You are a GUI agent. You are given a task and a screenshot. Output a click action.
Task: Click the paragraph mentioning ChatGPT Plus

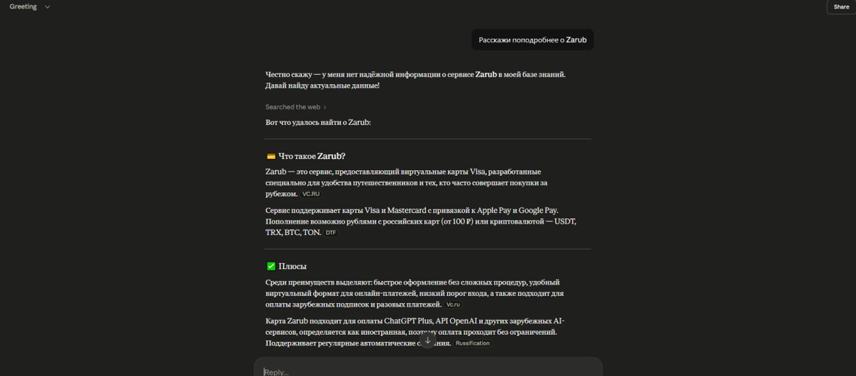pyautogui.click(x=415, y=332)
